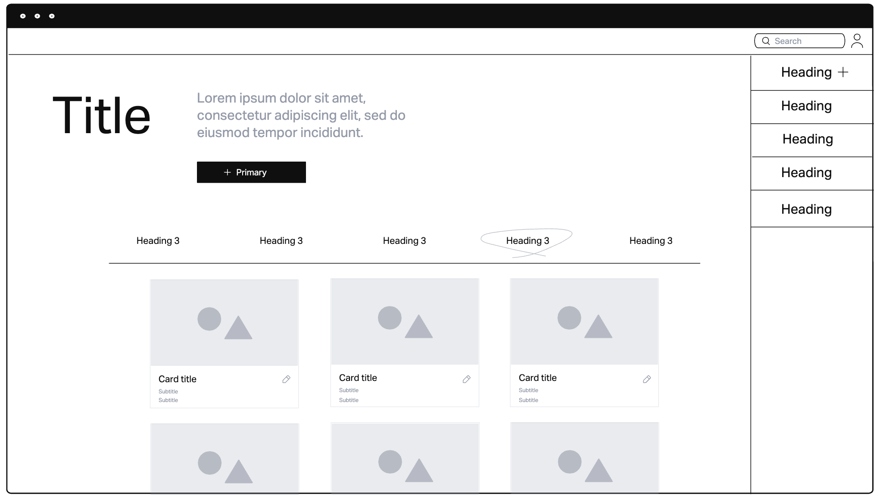Click the pencil icon on the middle card

466,379
